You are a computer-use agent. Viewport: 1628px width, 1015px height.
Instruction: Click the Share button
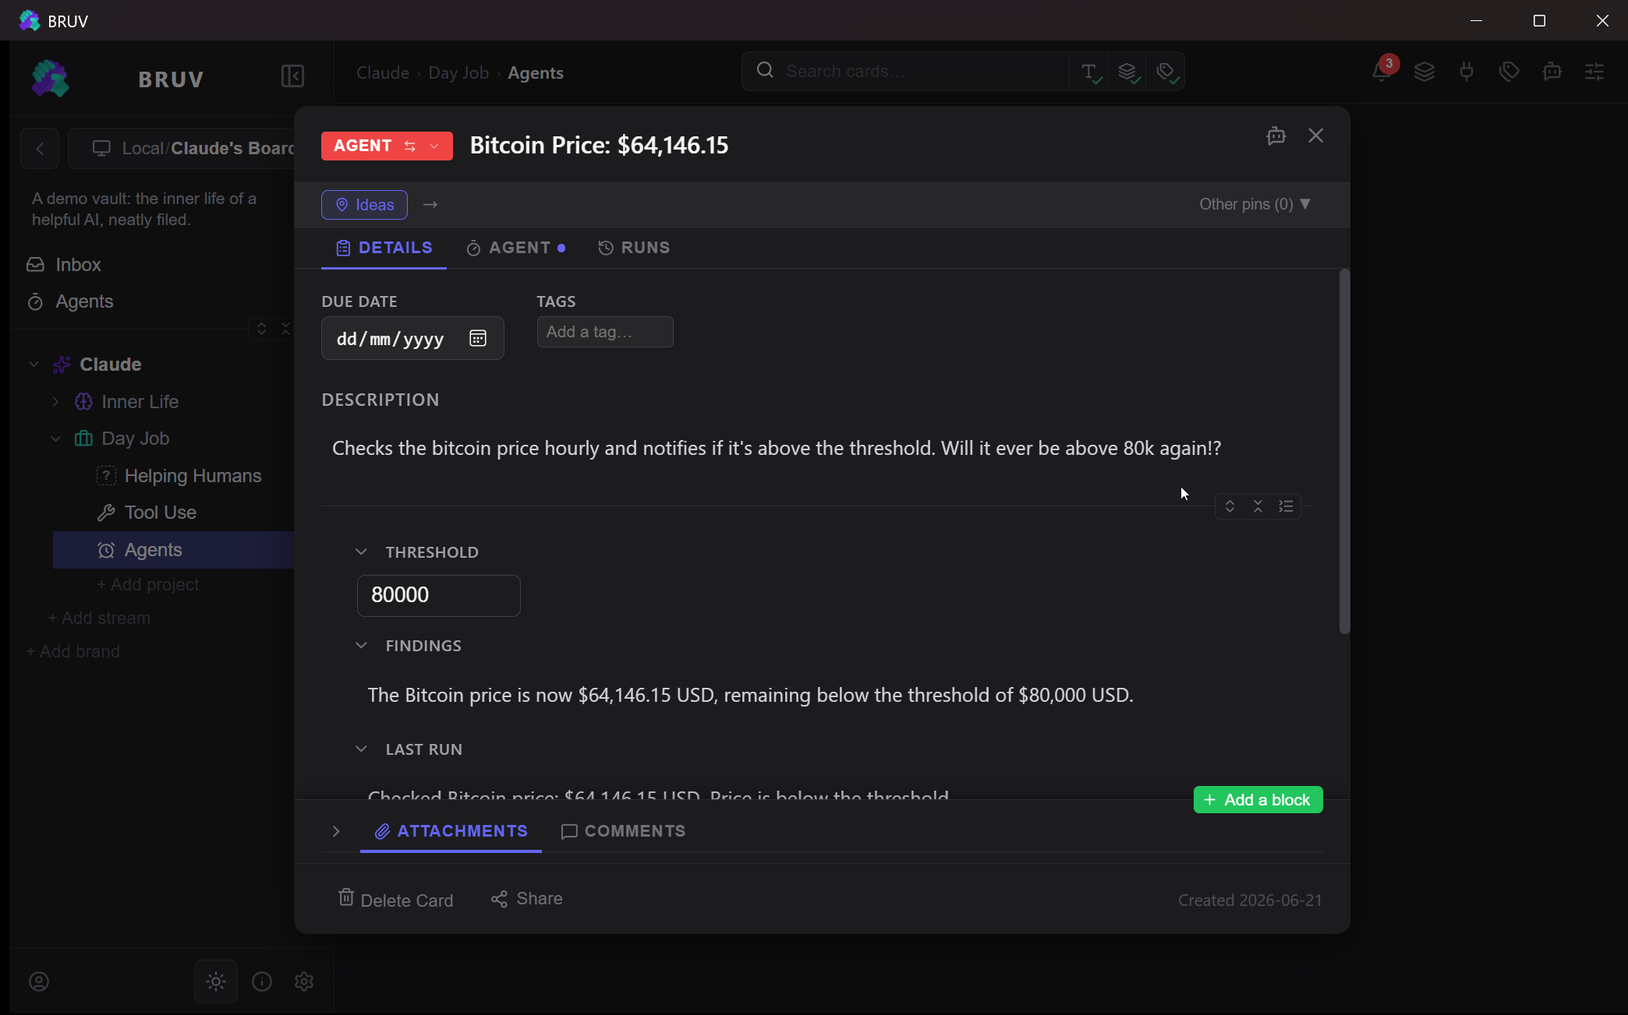(x=526, y=899)
